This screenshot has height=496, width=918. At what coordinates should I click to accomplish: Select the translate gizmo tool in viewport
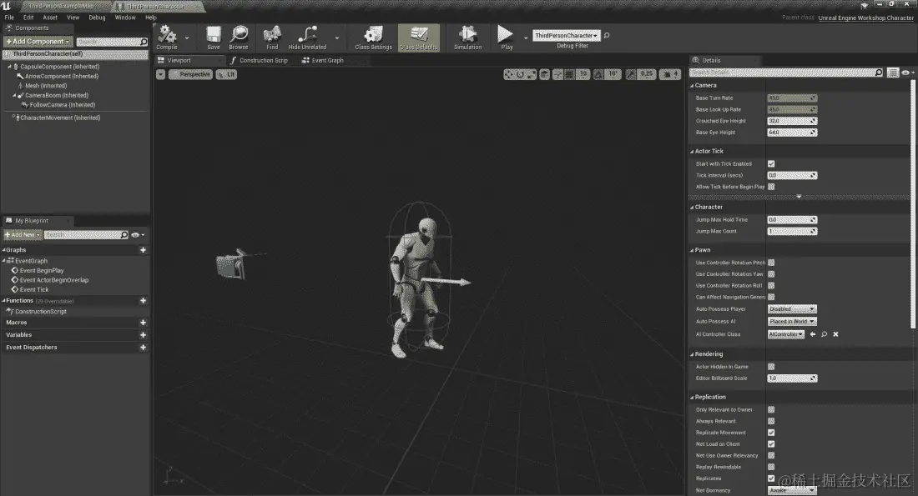coord(508,74)
